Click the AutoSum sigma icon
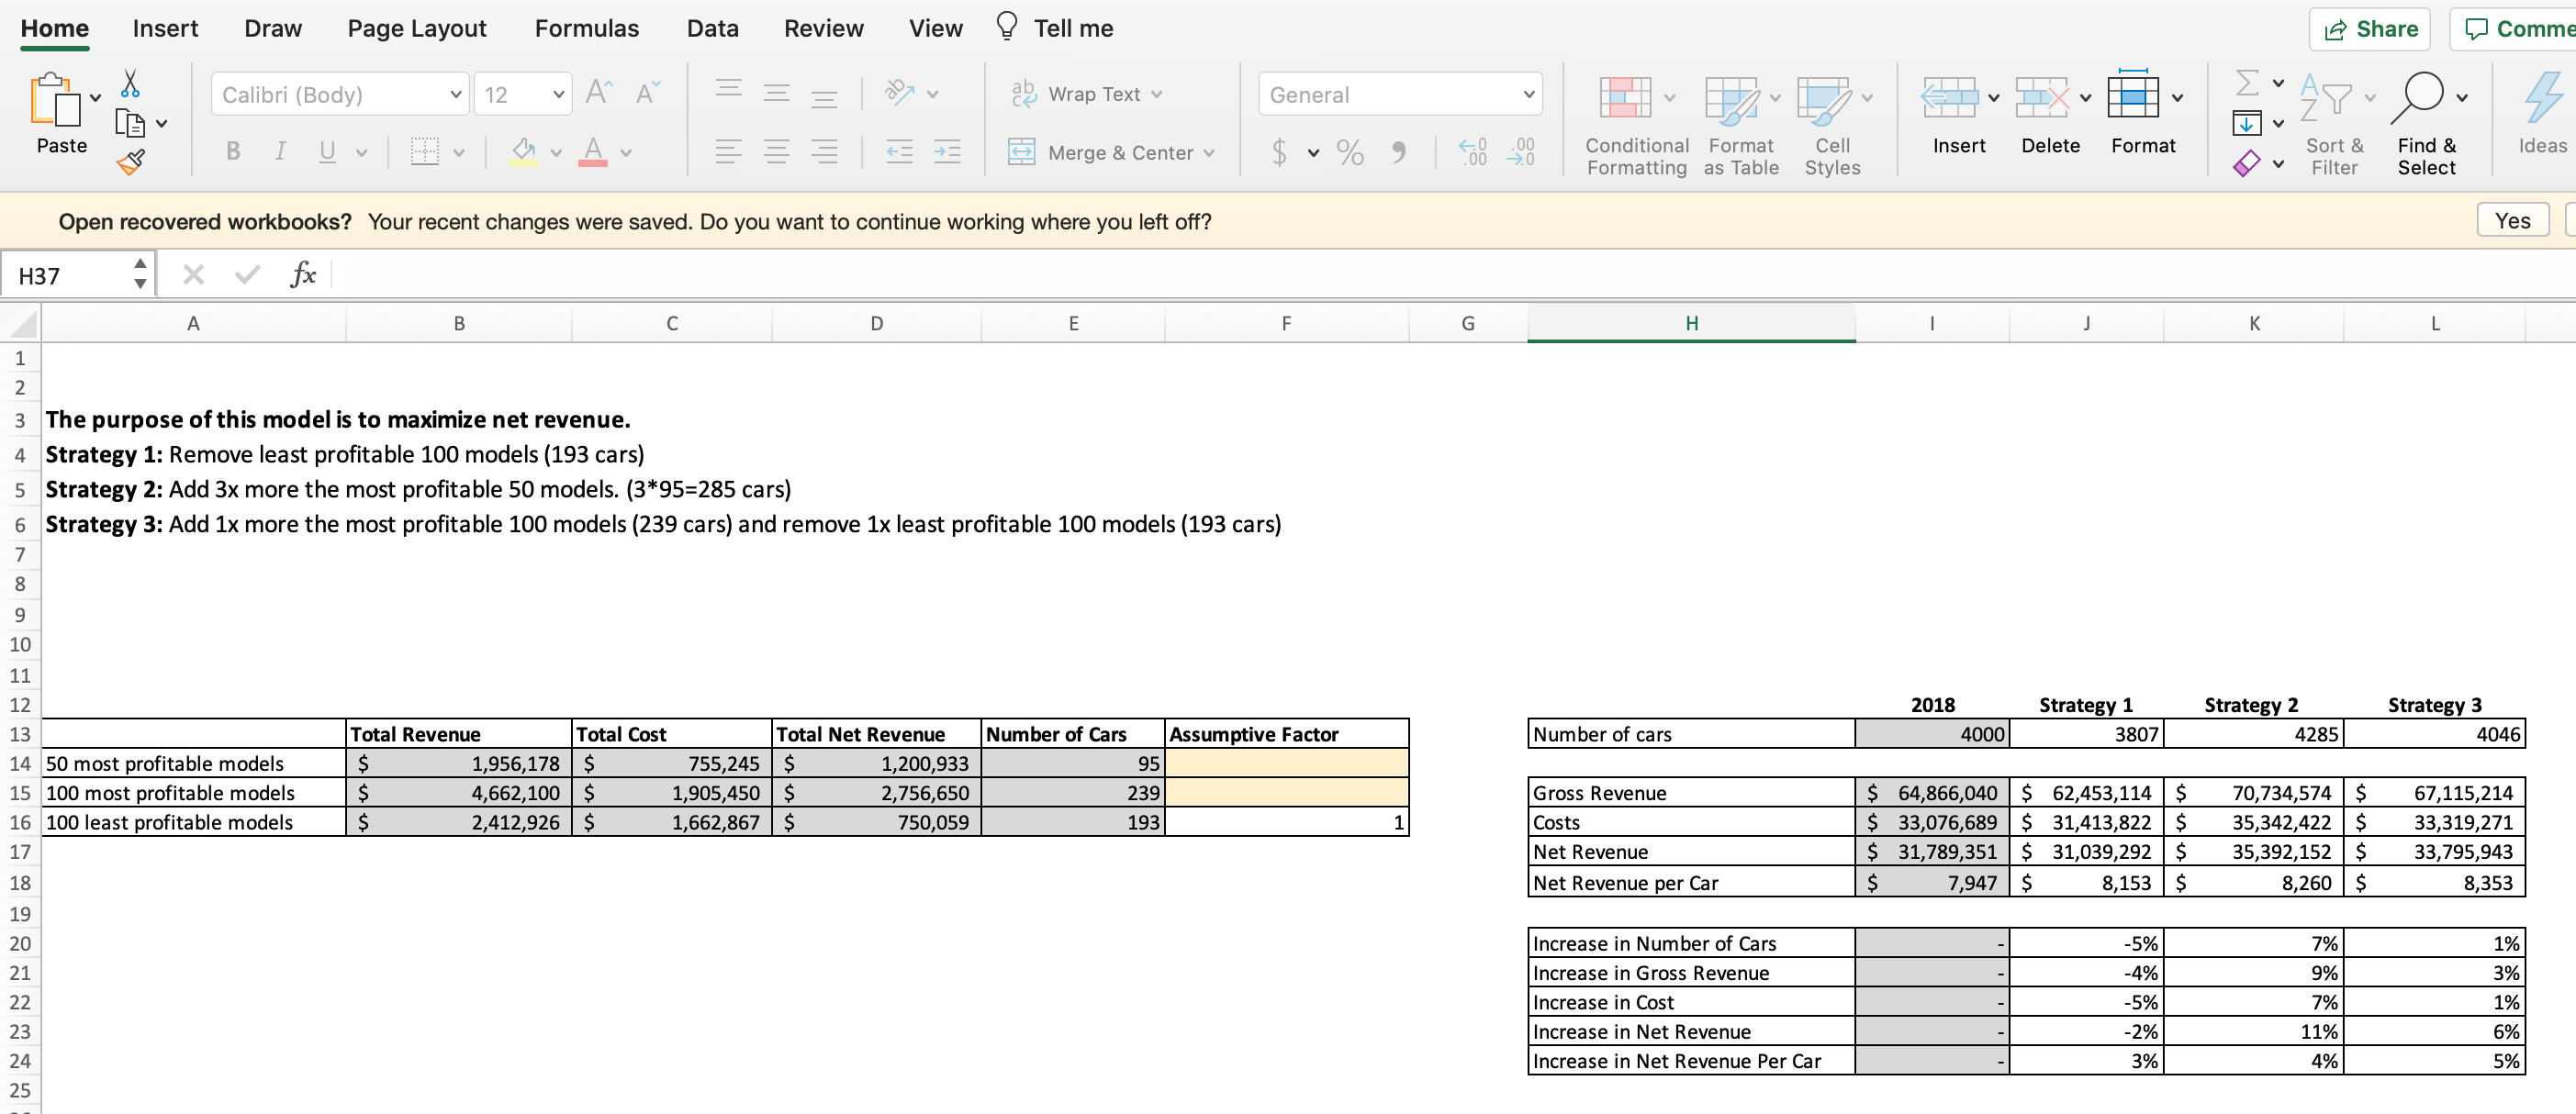Screen dimensions: 2576x1114 point(2246,83)
